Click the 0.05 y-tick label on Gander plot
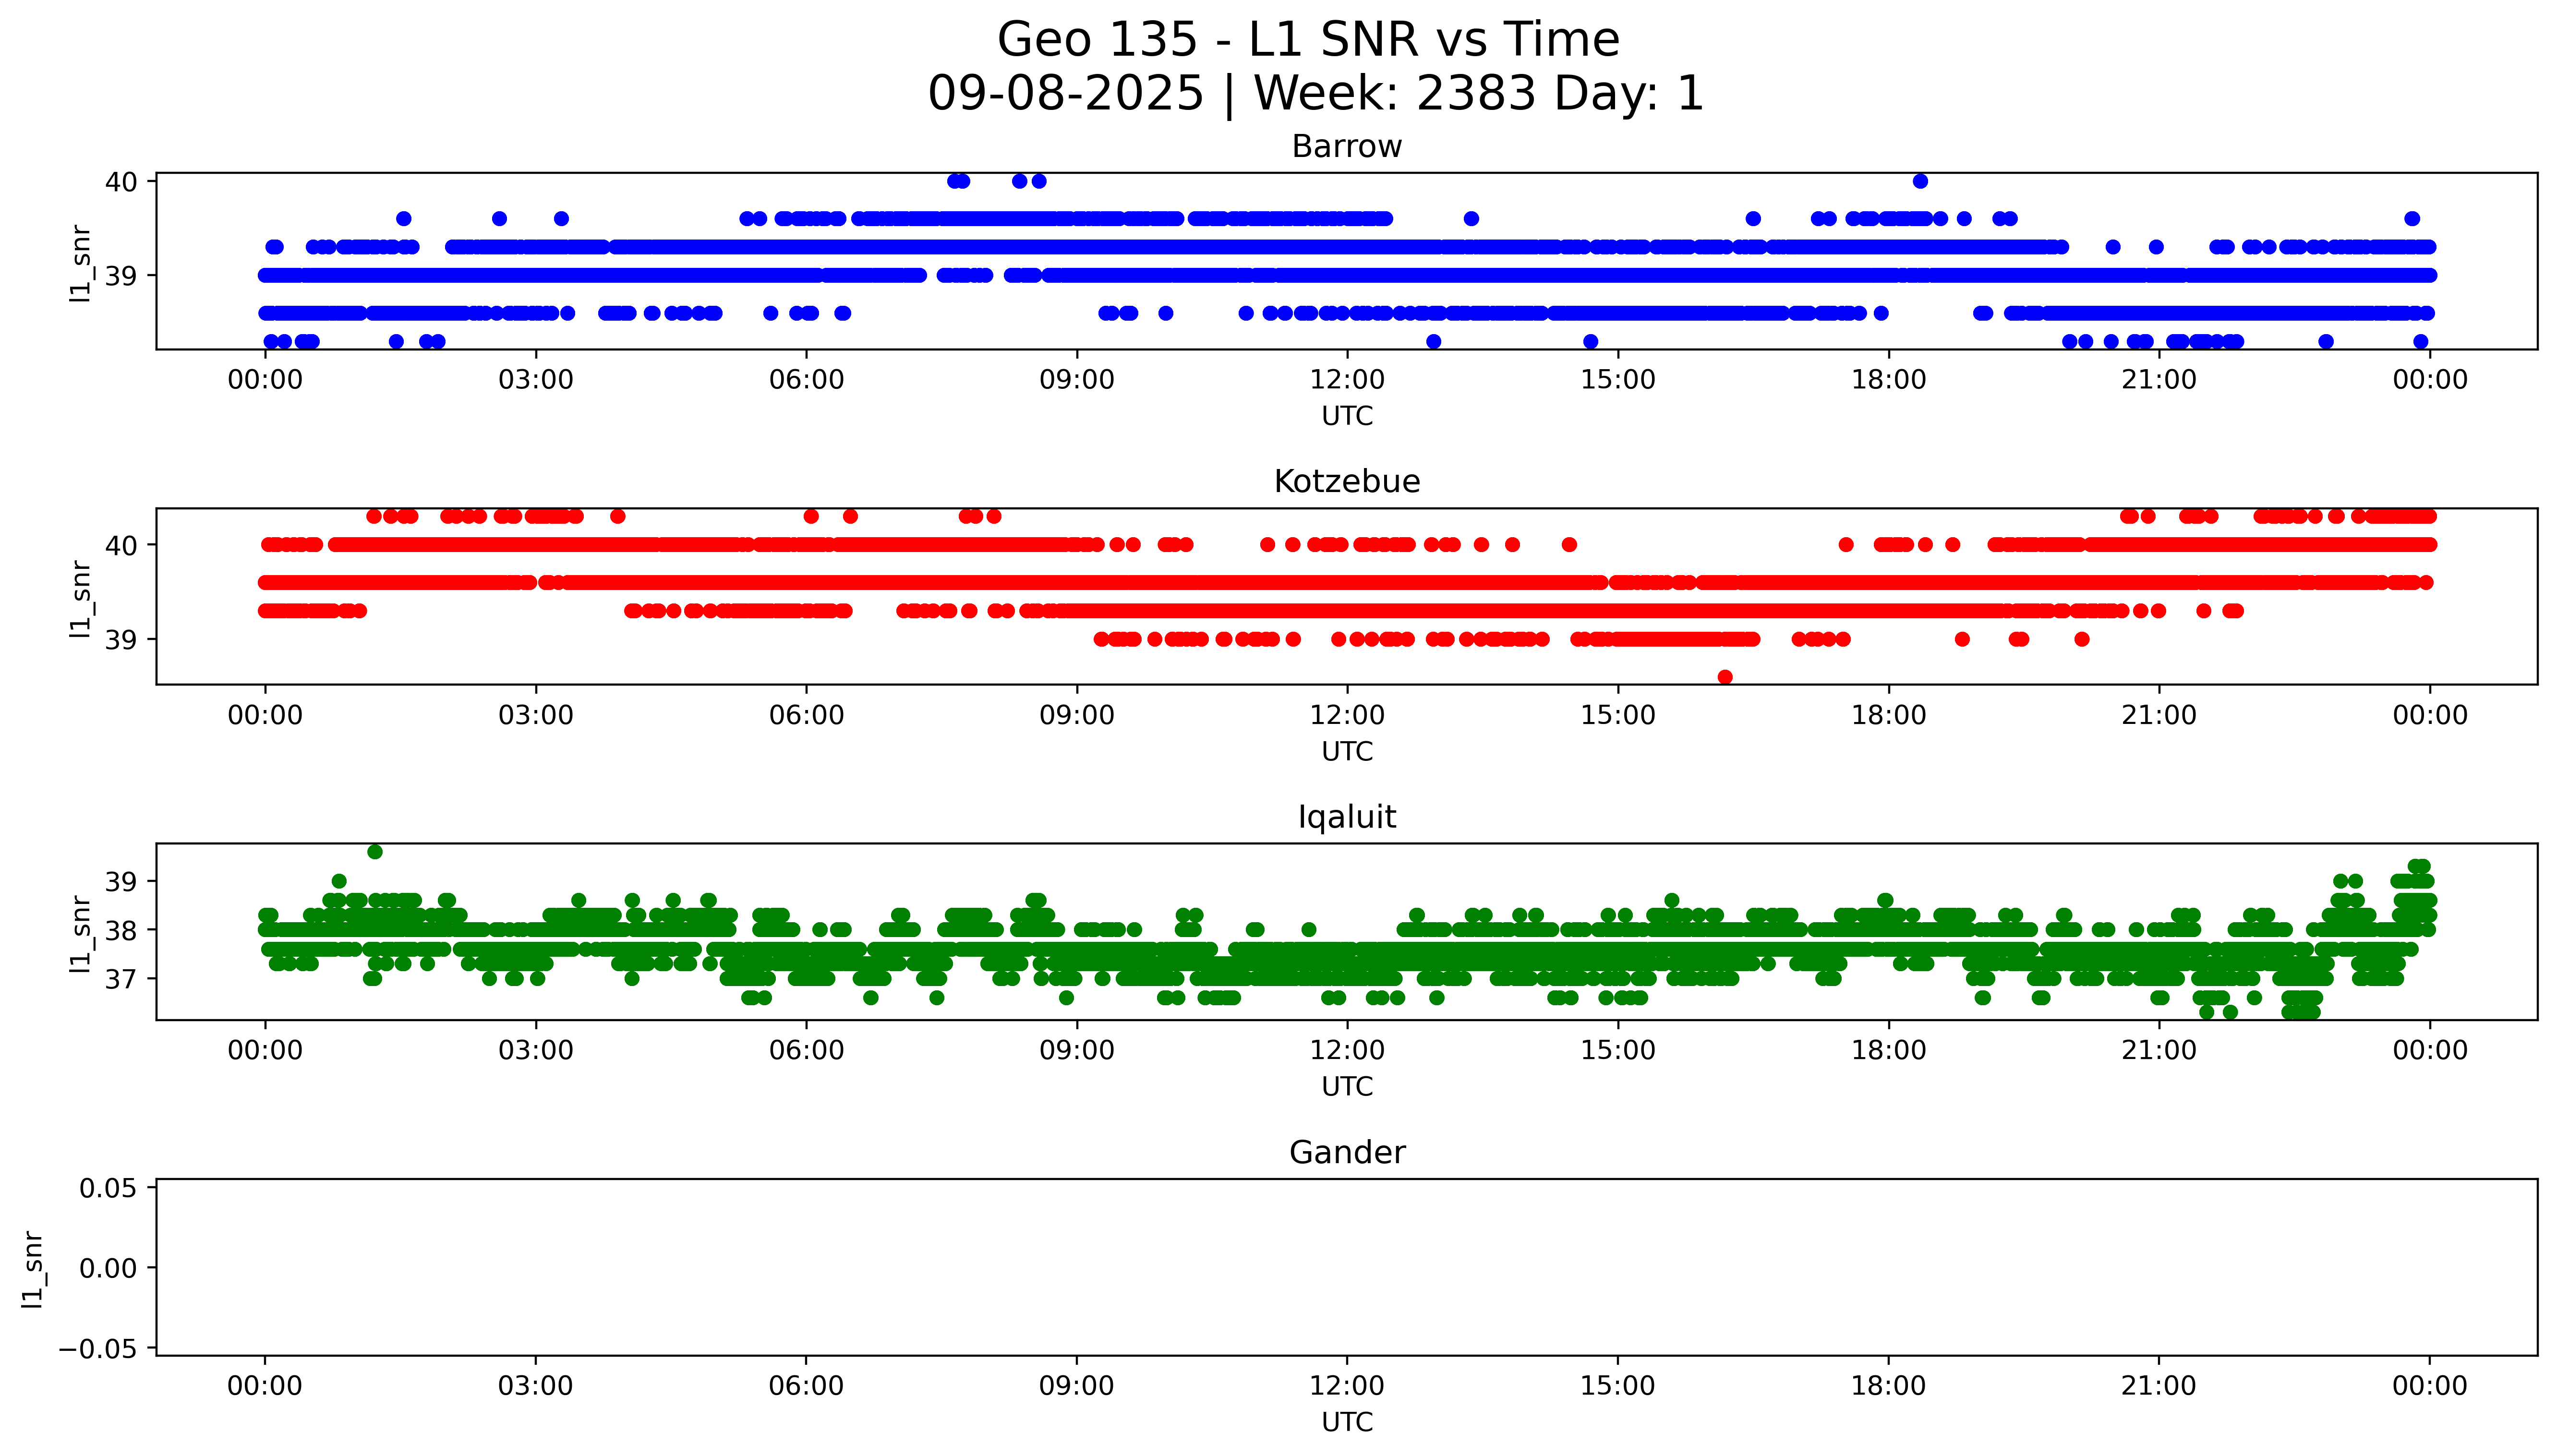 [108, 1188]
